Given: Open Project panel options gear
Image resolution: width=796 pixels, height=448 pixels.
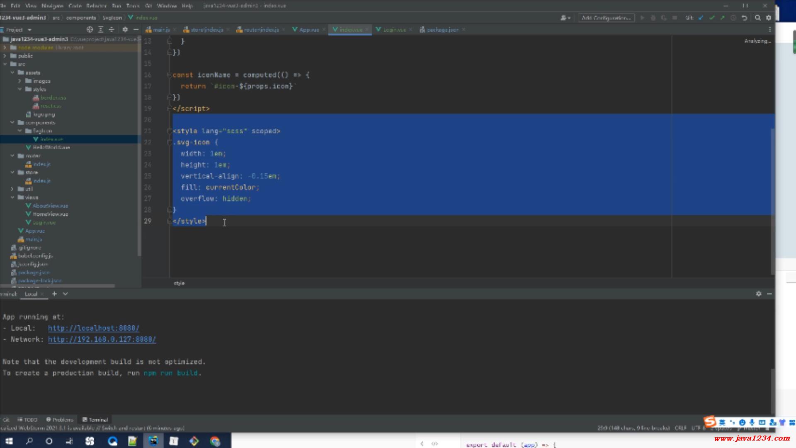Looking at the screenshot, I should (x=125, y=29).
